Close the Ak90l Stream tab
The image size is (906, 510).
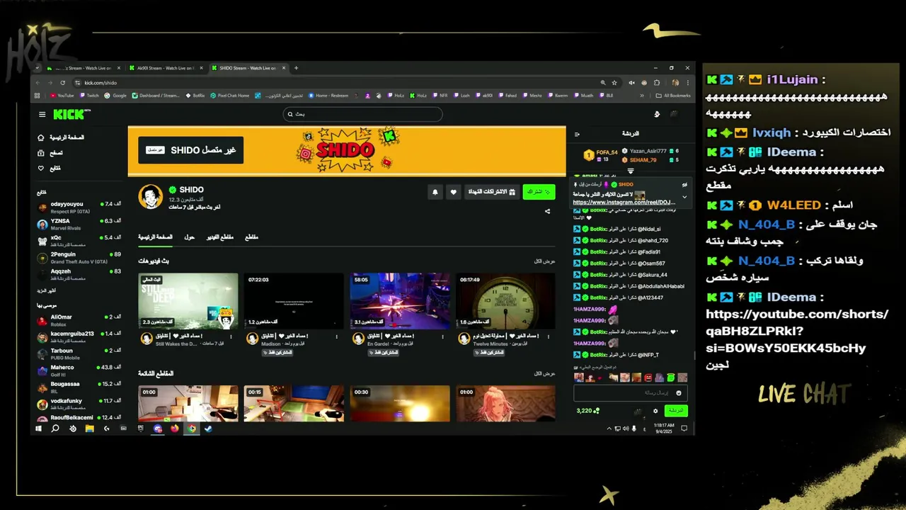pyautogui.click(x=201, y=68)
